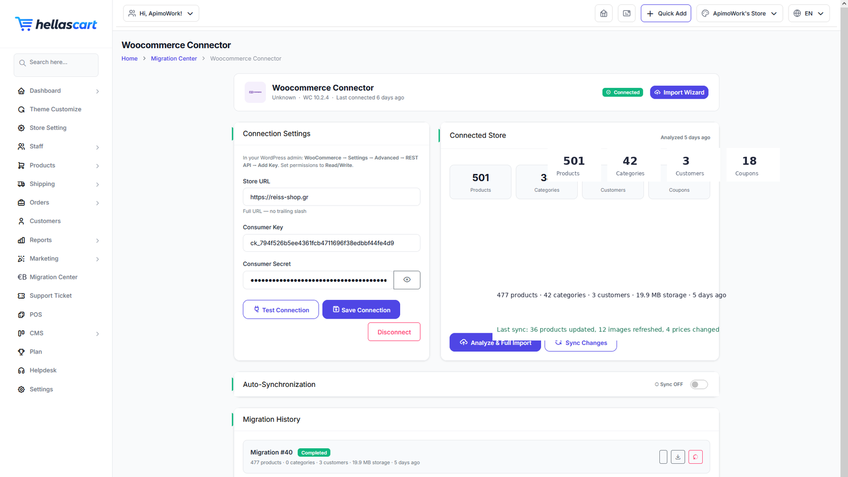The height and width of the screenshot is (477, 848).
Task: Click the Plan trophy icon
Action: click(21, 352)
